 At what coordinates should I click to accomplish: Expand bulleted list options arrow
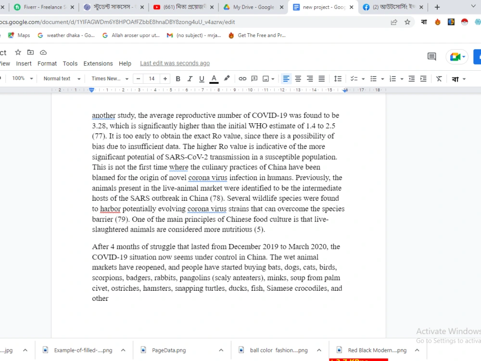pos(382,79)
